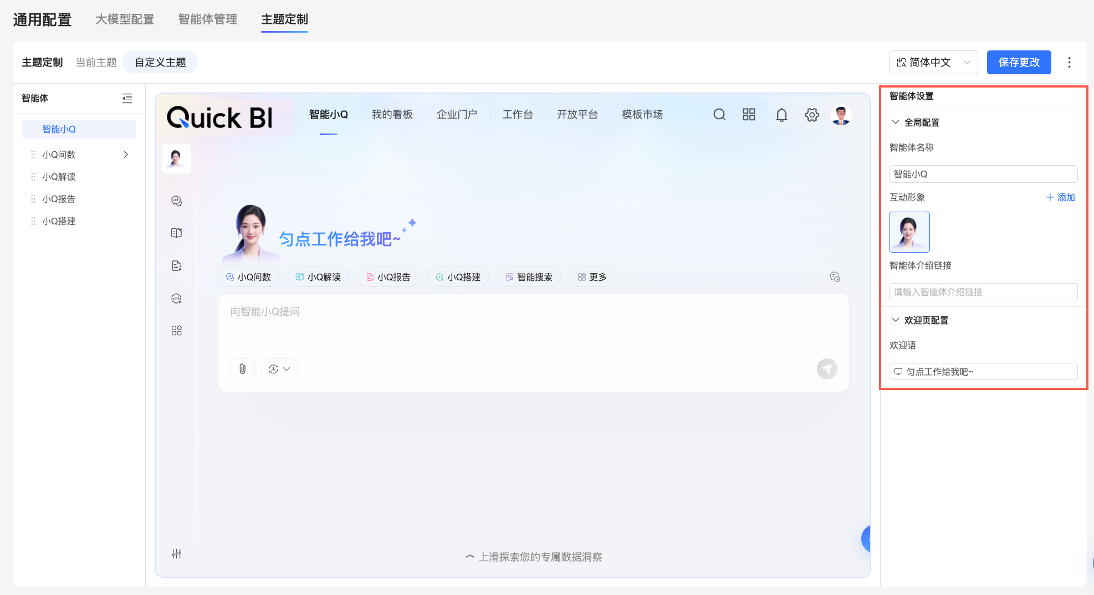Select the book interpretation icon in preview sidebar
1094x595 pixels.
point(177,233)
